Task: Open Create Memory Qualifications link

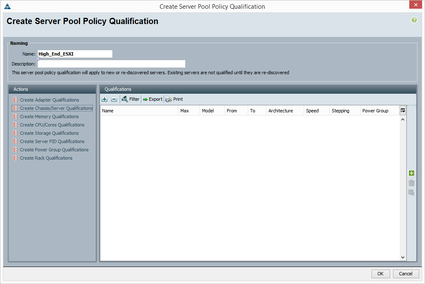Action: tap(49, 117)
